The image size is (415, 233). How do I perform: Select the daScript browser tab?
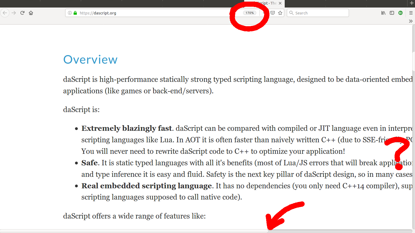pos(264,3)
